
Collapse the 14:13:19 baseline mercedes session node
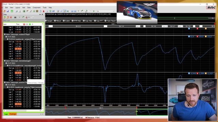(7, 65)
